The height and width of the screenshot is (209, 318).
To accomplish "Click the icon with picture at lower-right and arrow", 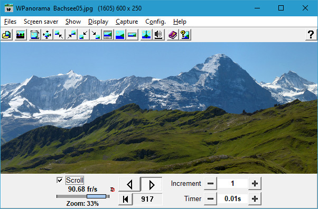I will pos(96,35).
